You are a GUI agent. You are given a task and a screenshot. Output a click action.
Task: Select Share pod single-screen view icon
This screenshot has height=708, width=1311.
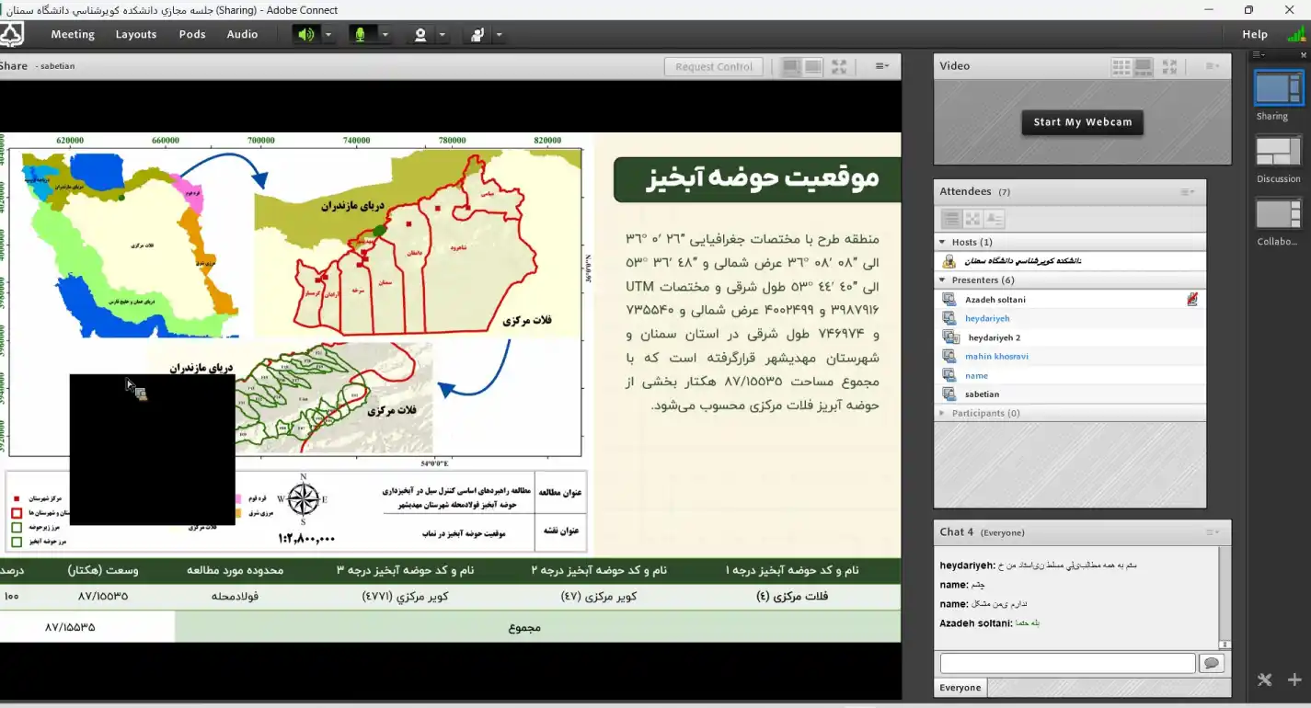click(x=790, y=66)
